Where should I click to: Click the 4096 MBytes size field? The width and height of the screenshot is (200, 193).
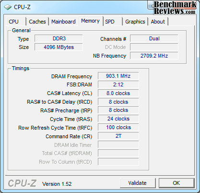click(59, 47)
